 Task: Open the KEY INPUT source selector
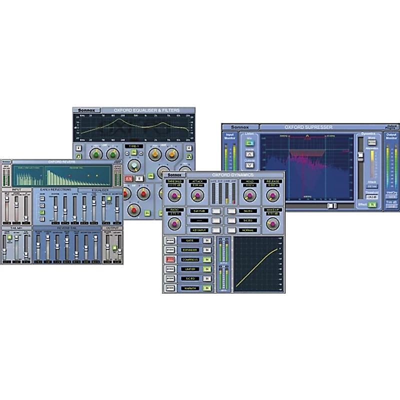click(199, 230)
